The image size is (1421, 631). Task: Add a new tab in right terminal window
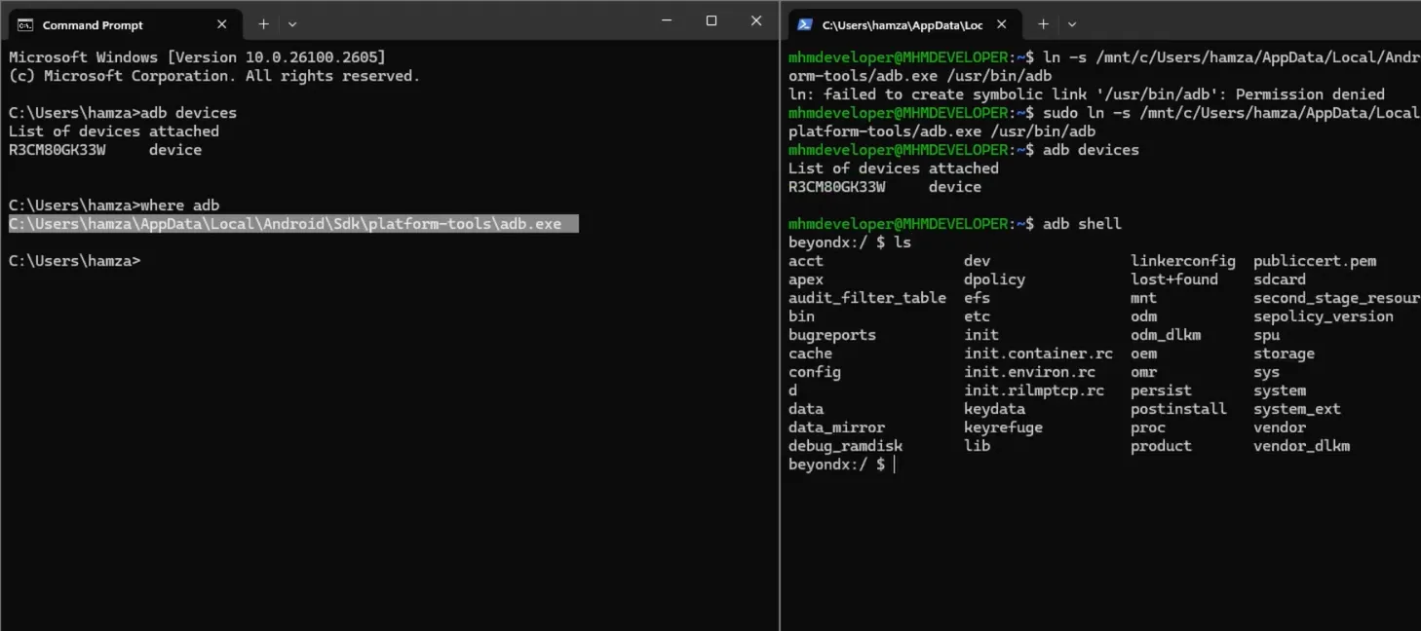[1043, 24]
